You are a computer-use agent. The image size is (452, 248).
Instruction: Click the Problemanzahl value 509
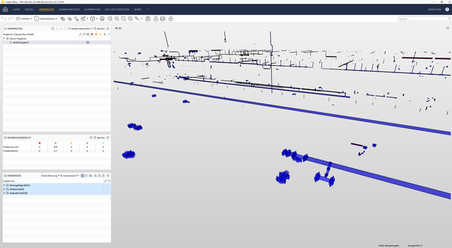[x=55, y=147]
